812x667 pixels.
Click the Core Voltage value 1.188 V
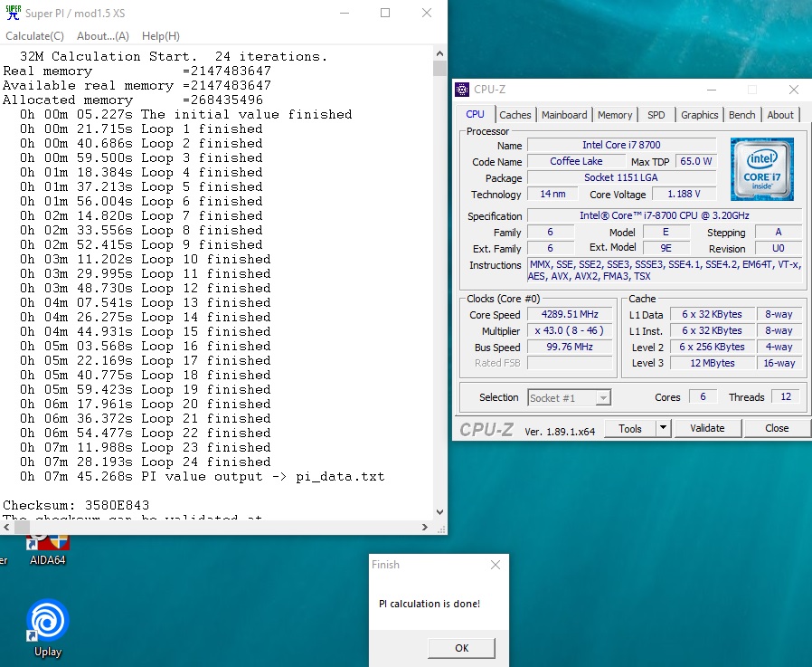(684, 194)
